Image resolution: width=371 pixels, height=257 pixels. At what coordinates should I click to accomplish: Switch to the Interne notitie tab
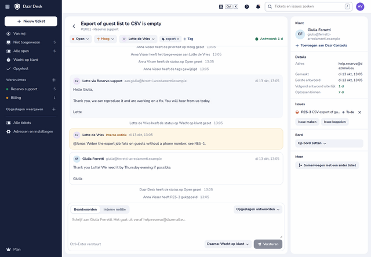(115, 210)
